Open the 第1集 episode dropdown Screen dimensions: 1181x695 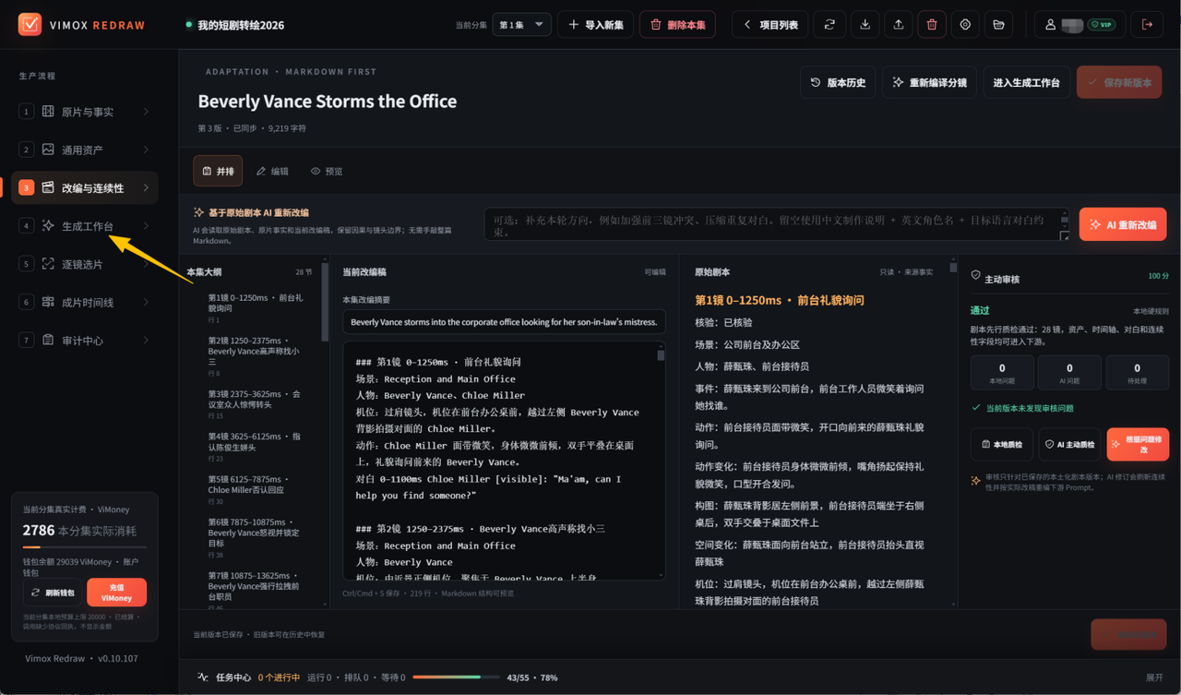521,25
